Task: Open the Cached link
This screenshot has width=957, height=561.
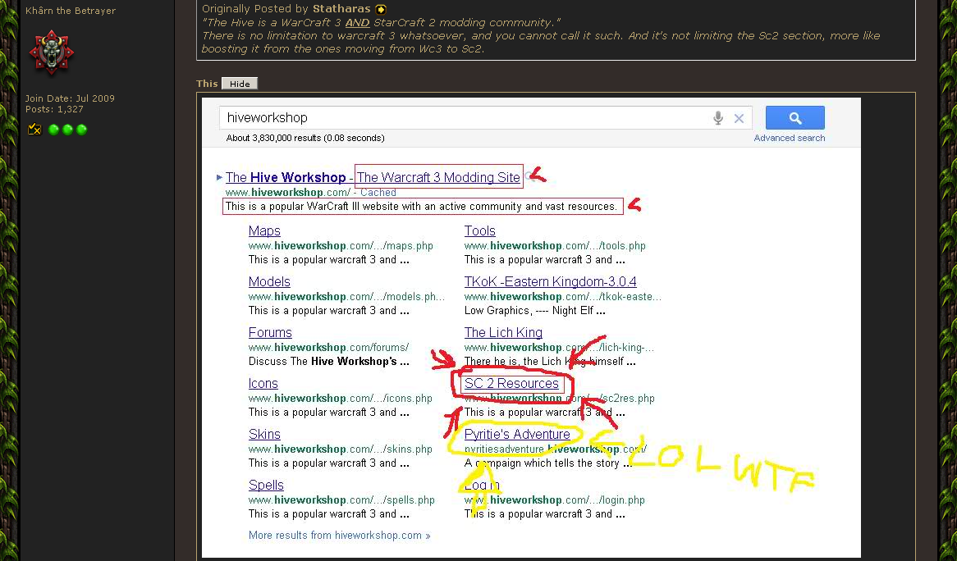Action: click(x=378, y=193)
